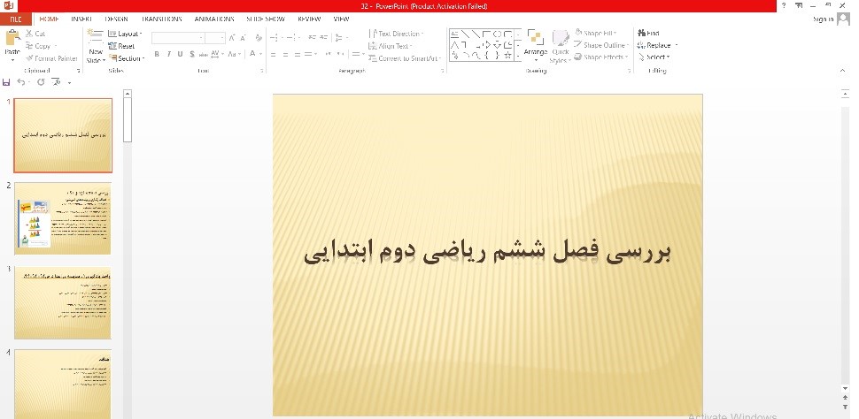Click the Sign in link
This screenshot has height=419, width=859.
coord(822,19)
